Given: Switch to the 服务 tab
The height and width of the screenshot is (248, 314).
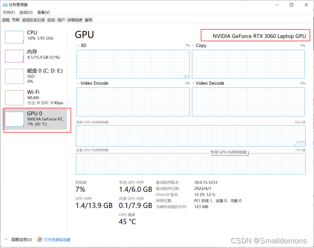Looking at the screenshot, I should click(x=89, y=20).
